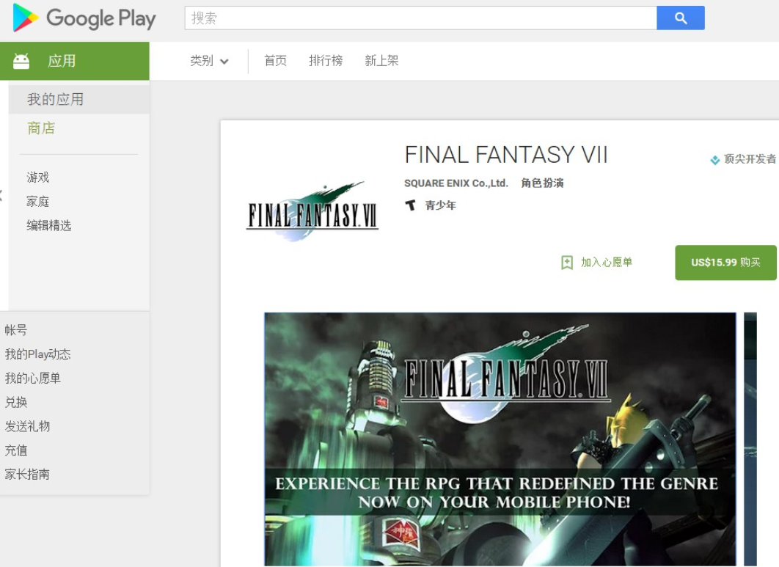The height and width of the screenshot is (567, 779).
Task: Click the Google Play logo
Action: point(84,18)
